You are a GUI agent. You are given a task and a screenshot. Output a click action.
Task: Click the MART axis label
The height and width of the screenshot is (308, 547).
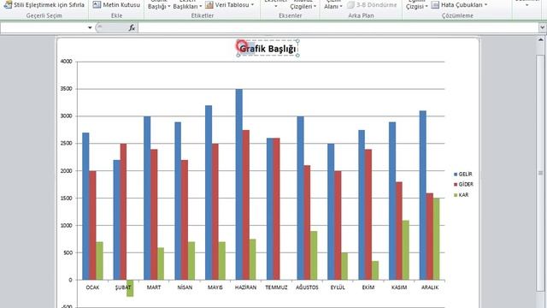154,287
